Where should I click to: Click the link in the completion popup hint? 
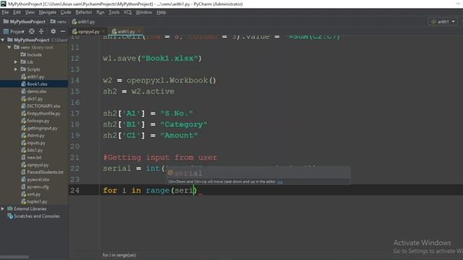[x=280, y=182]
